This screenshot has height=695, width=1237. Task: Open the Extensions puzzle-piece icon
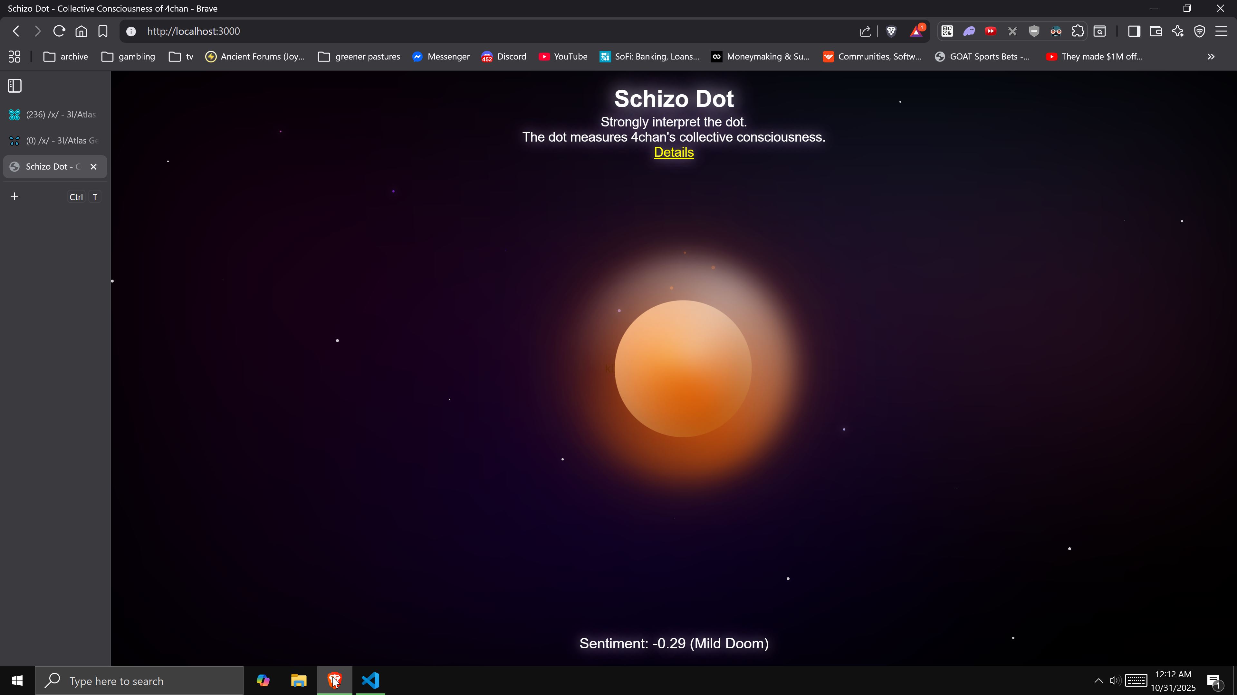(x=1078, y=31)
